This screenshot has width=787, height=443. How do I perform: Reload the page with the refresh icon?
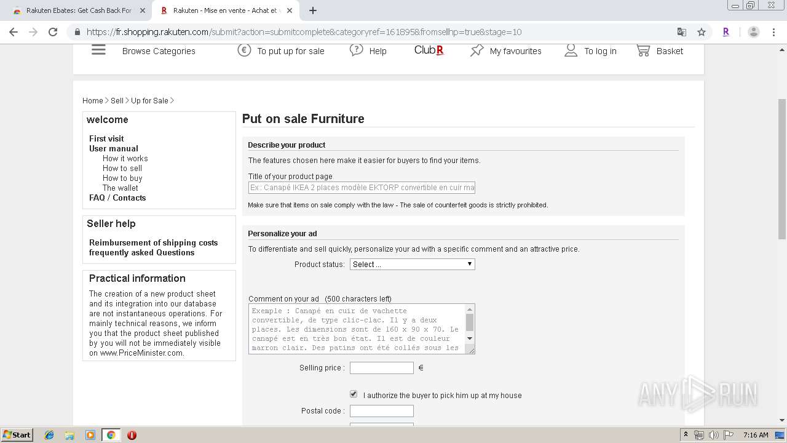(x=53, y=32)
